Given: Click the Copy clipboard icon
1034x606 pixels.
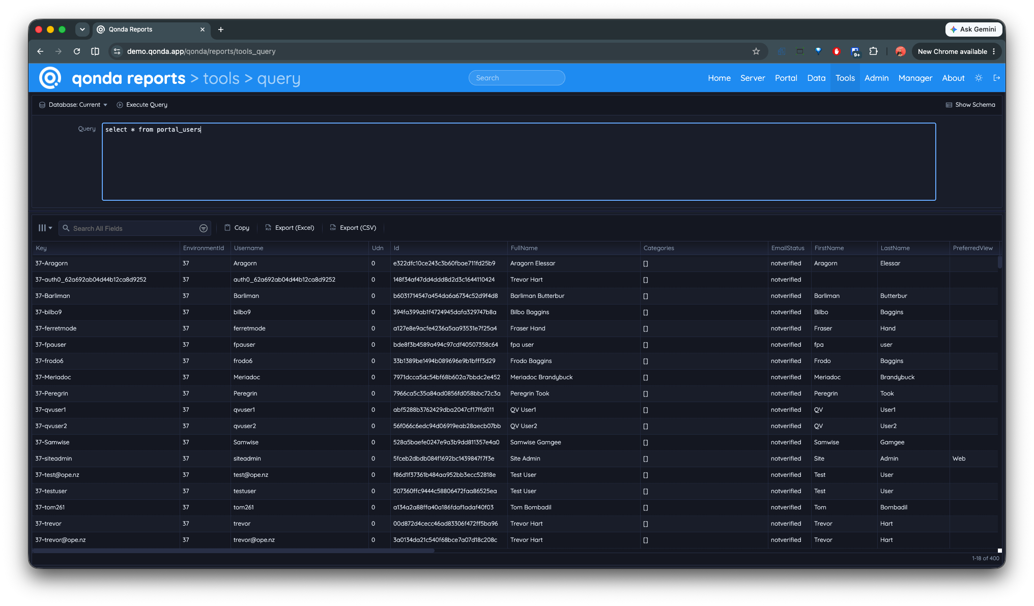Looking at the screenshot, I should (227, 228).
